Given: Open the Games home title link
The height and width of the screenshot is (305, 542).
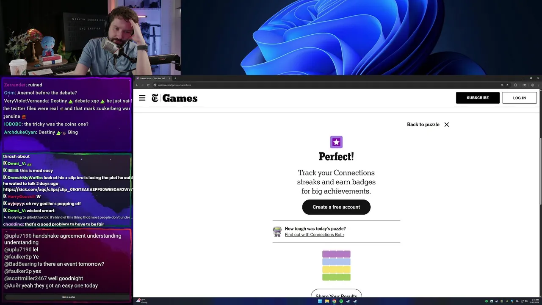Looking at the screenshot, I should point(180,98).
